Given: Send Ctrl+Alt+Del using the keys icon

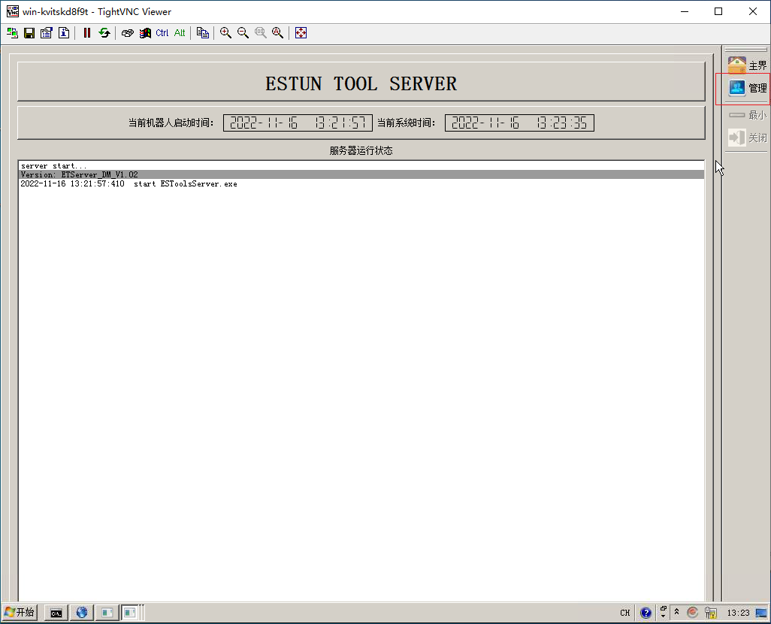Looking at the screenshot, I should pos(127,33).
